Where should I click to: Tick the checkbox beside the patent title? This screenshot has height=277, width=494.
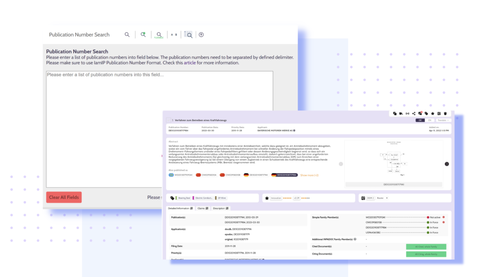(x=168, y=120)
